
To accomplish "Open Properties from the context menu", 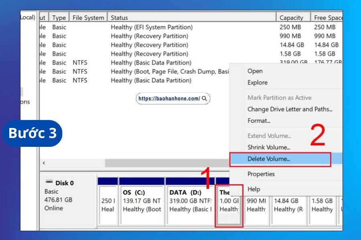I will point(261,174).
